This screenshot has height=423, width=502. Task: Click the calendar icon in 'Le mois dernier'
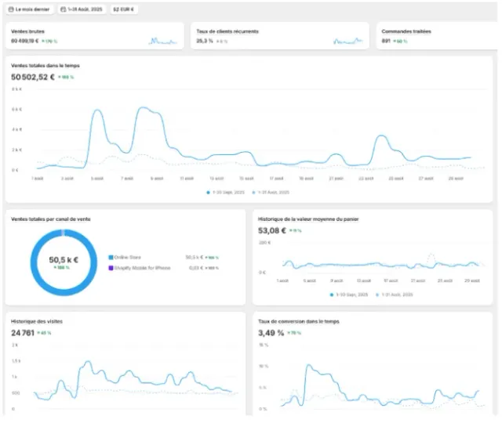tap(11, 9)
